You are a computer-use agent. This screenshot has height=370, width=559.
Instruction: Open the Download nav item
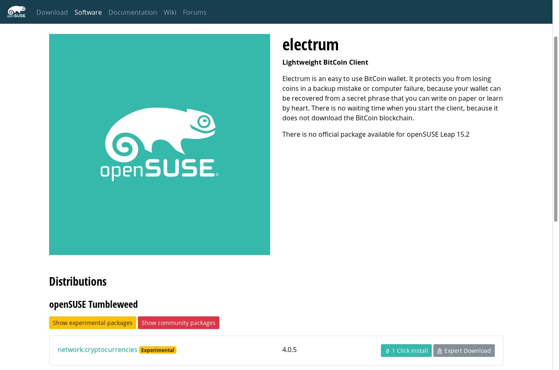pos(52,12)
